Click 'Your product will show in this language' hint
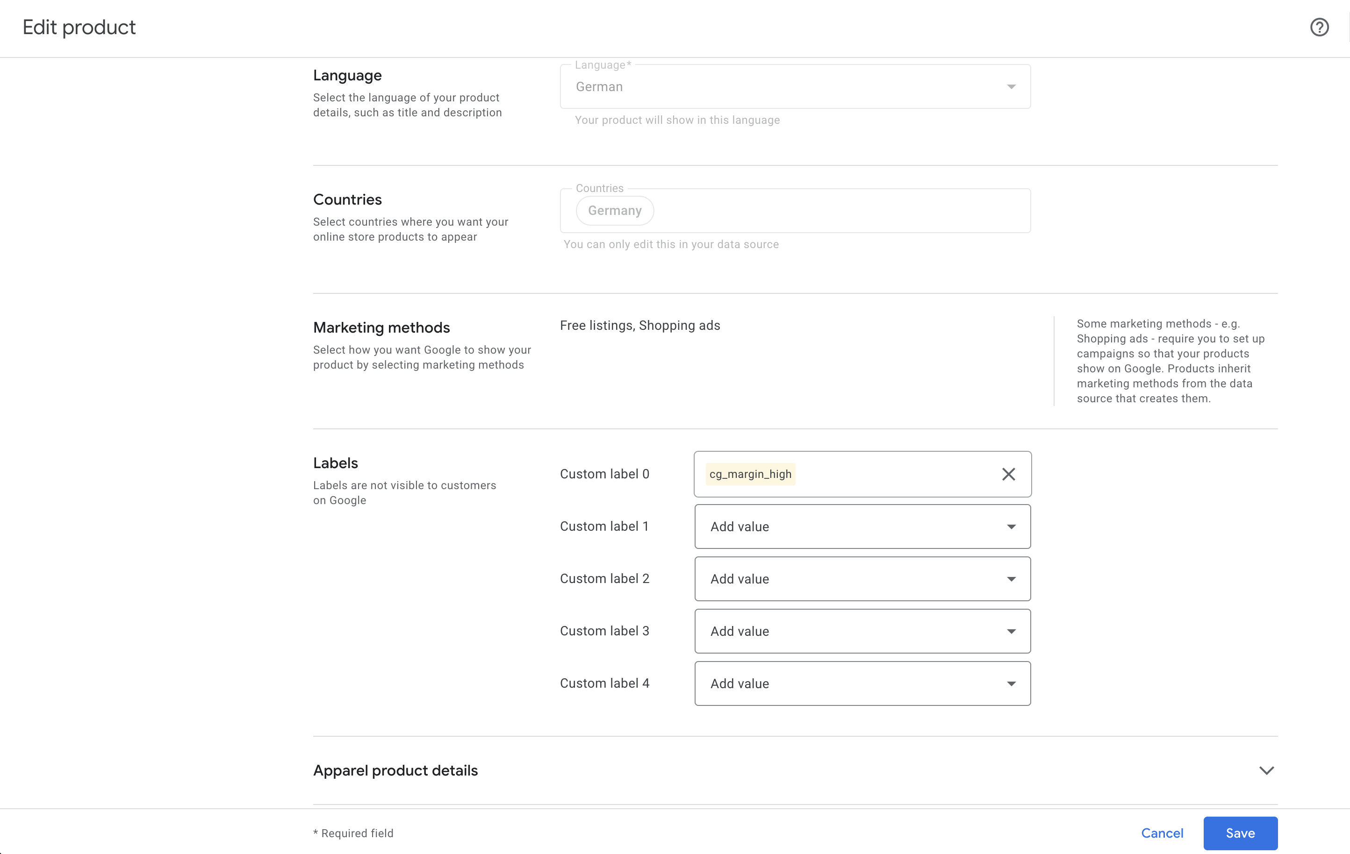 [x=677, y=120]
